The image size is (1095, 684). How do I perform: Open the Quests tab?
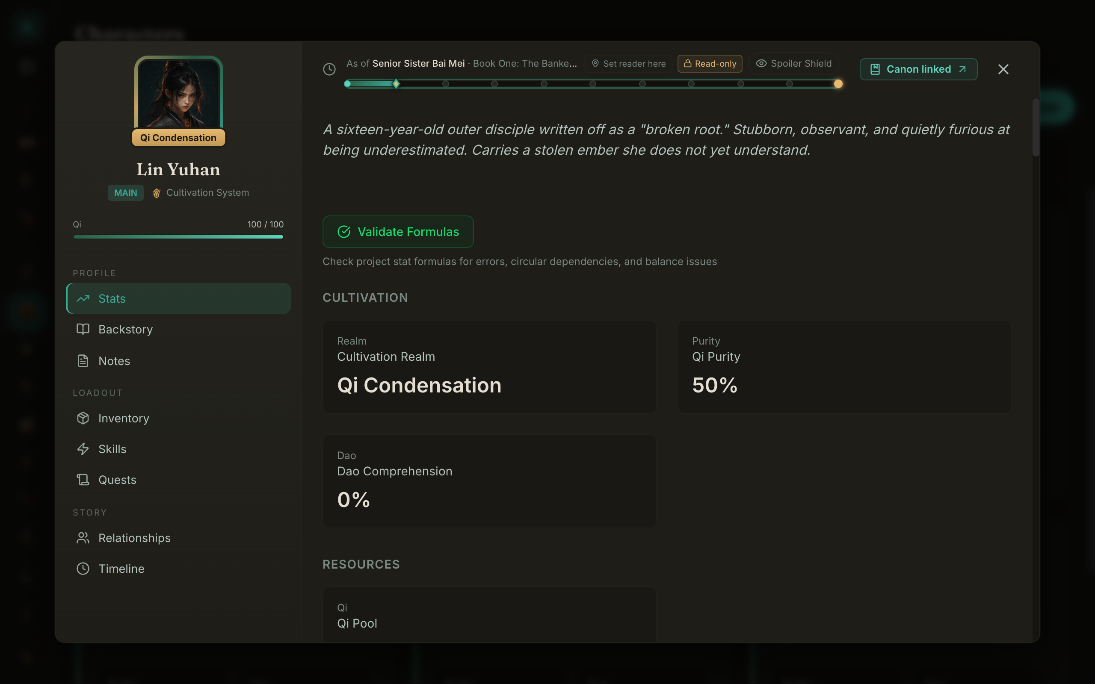tap(178, 480)
